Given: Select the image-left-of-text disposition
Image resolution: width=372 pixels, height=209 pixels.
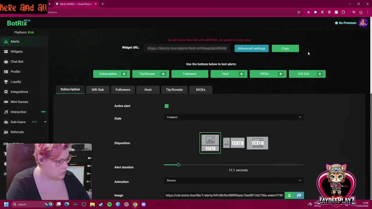Looking at the screenshot, I should [x=234, y=143].
